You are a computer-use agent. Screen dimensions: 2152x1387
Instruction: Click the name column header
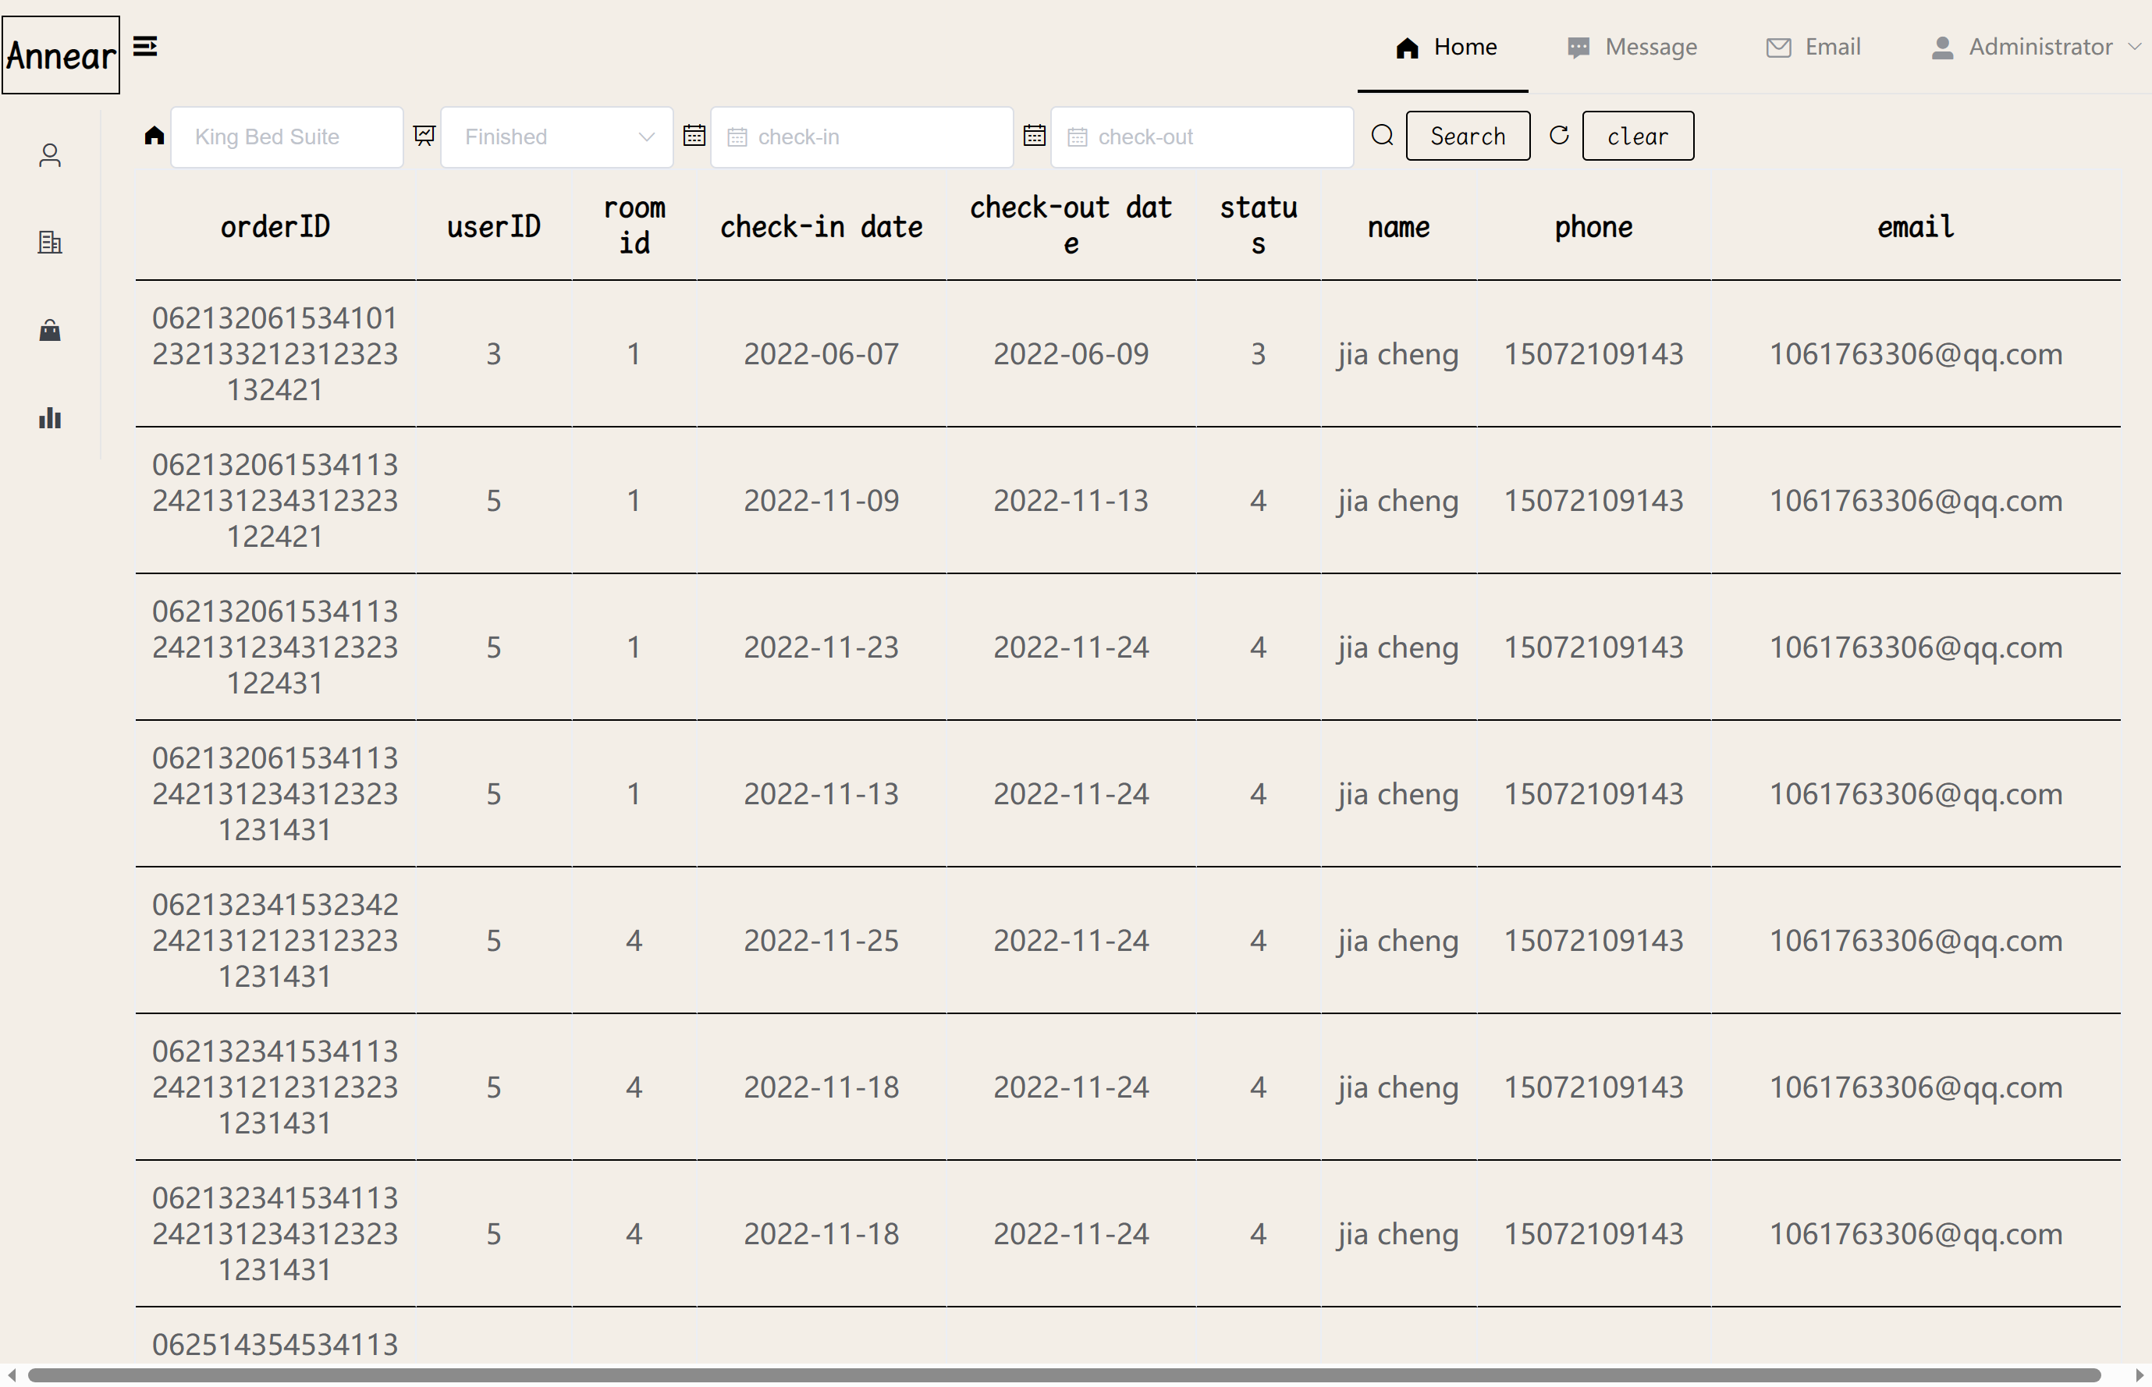coord(1398,227)
